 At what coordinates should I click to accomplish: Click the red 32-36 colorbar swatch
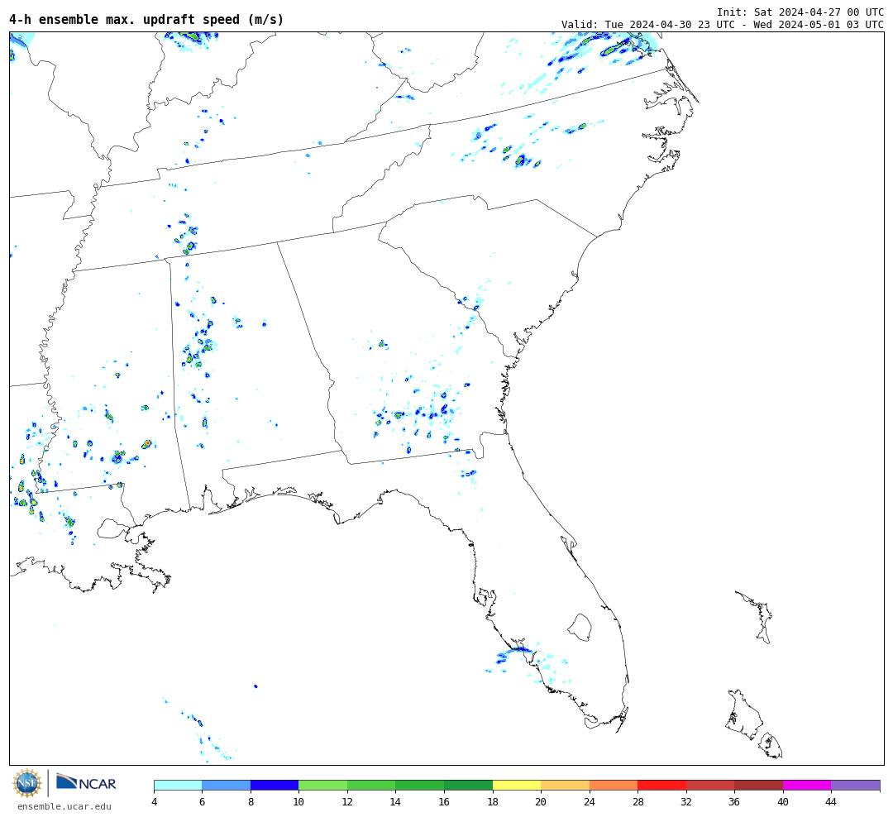point(710,785)
